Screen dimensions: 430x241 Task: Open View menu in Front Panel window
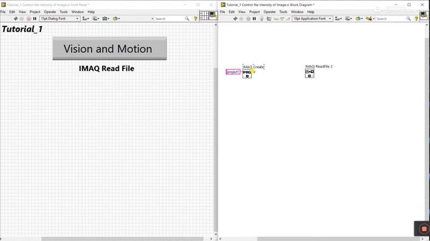click(22, 12)
